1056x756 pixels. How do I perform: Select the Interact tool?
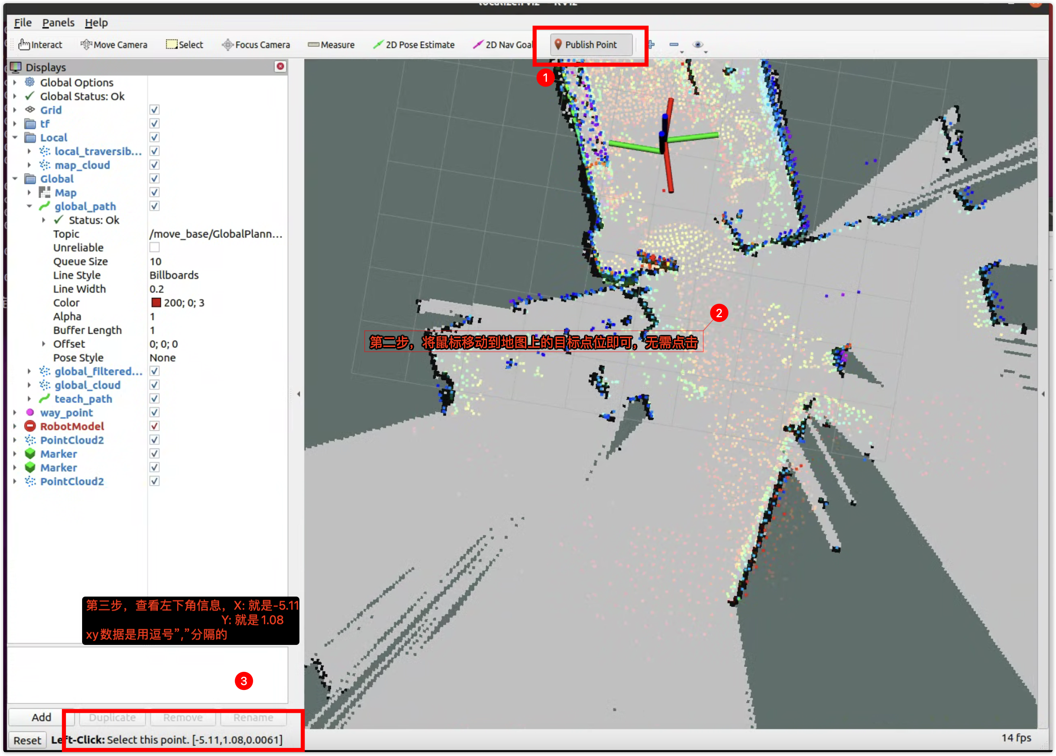[40, 45]
